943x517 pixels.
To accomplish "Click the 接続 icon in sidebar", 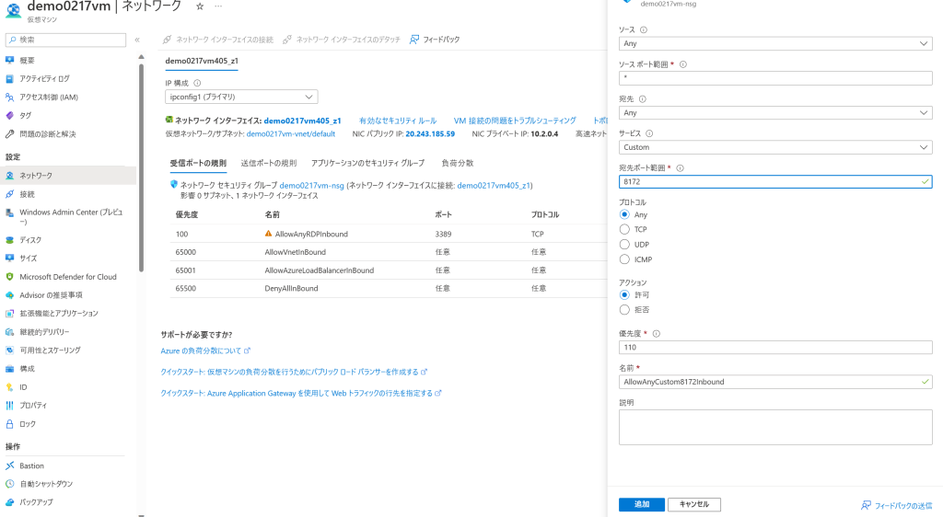I will click(x=9, y=194).
